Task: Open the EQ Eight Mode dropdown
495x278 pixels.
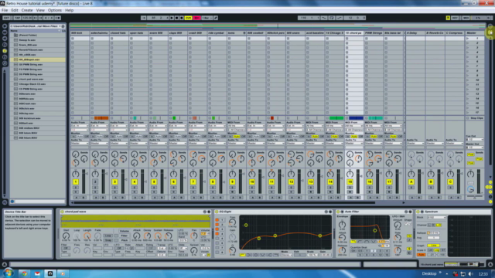Action: coord(287,255)
